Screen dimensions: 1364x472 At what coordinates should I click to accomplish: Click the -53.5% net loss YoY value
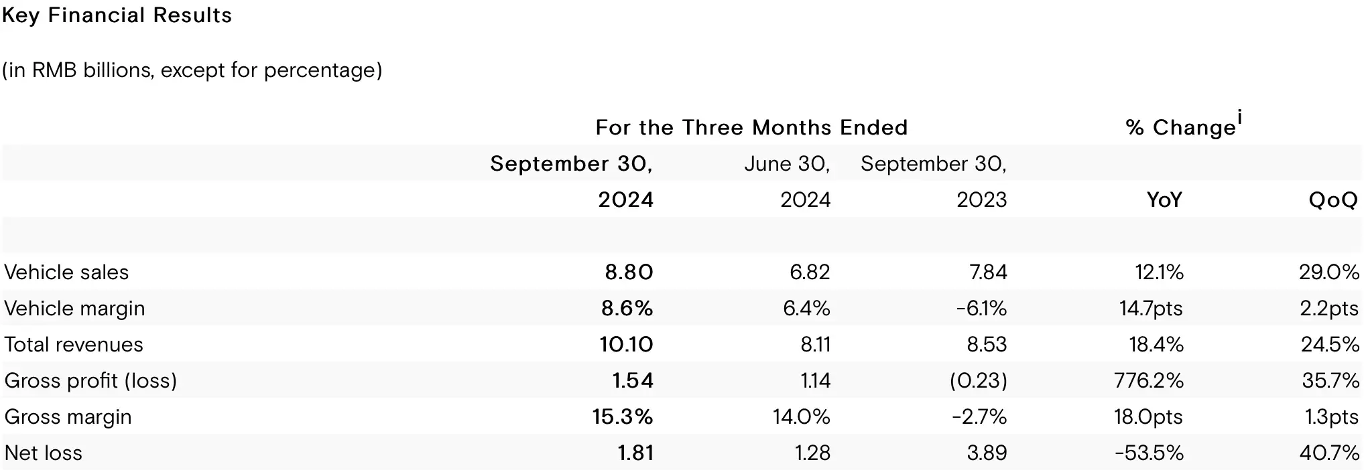coord(1149,453)
